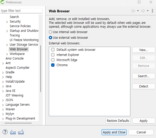
Task: Expand the JSON tree node
Action: (3, 100)
